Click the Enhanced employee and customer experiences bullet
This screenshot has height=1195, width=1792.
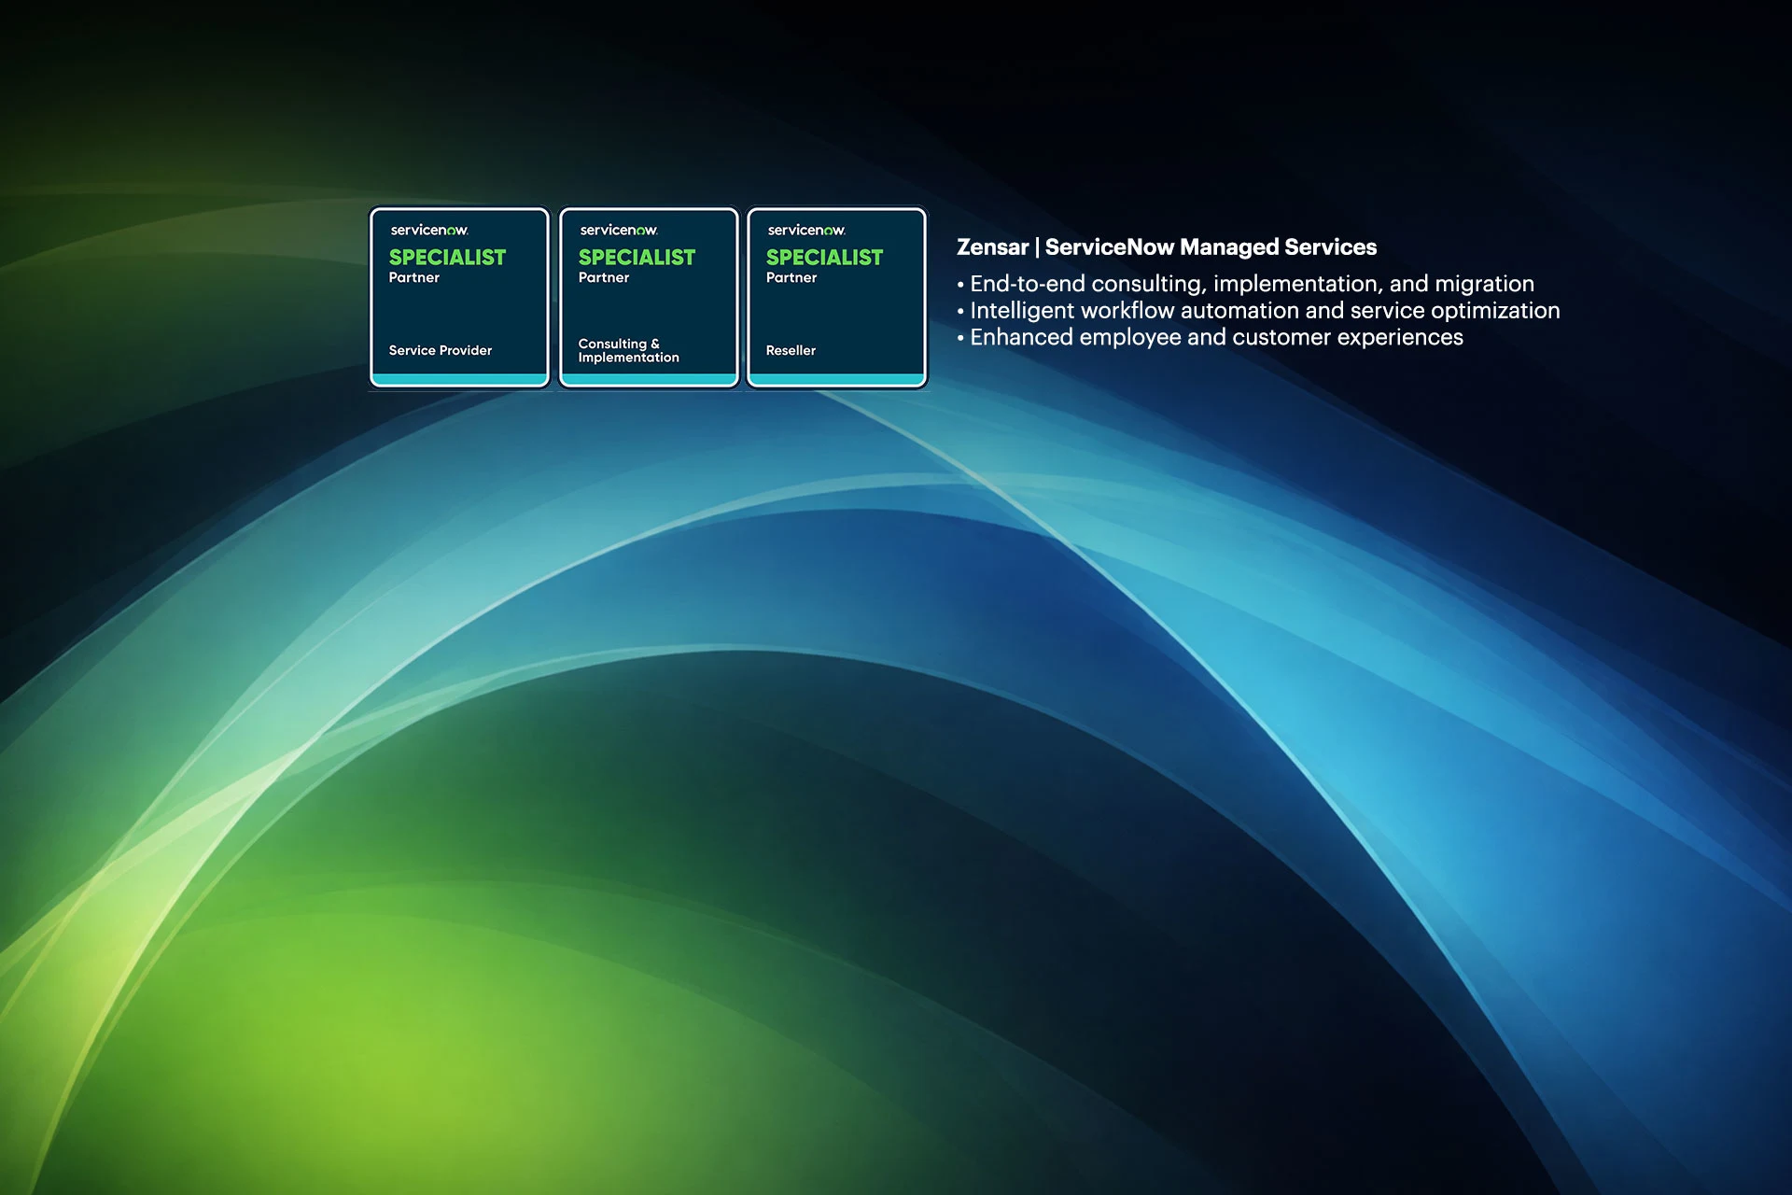click(x=1211, y=337)
